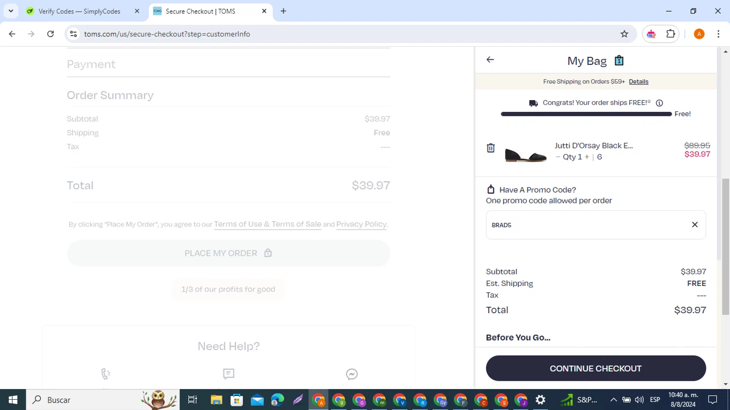Click the ESP language indicator

point(655,400)
